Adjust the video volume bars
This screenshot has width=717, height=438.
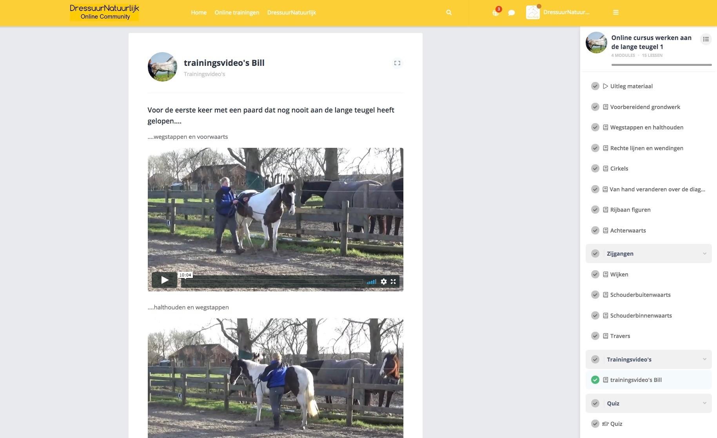pyautogui.click(x=372, y=282)
